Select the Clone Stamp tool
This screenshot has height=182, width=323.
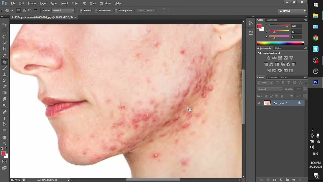coord(5,75)
